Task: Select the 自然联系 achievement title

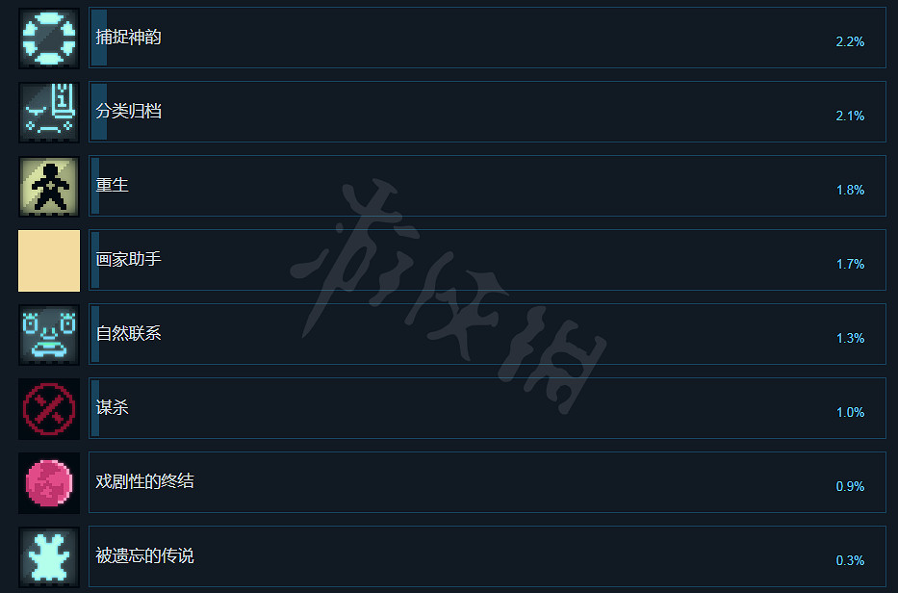Action: tap(128, 333)
